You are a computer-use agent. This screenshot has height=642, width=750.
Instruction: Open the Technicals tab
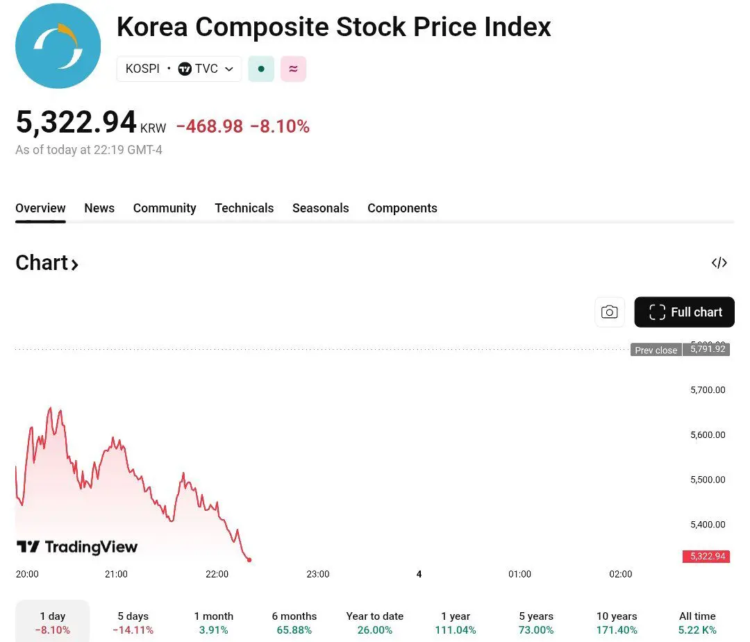(x=244, y=208)
